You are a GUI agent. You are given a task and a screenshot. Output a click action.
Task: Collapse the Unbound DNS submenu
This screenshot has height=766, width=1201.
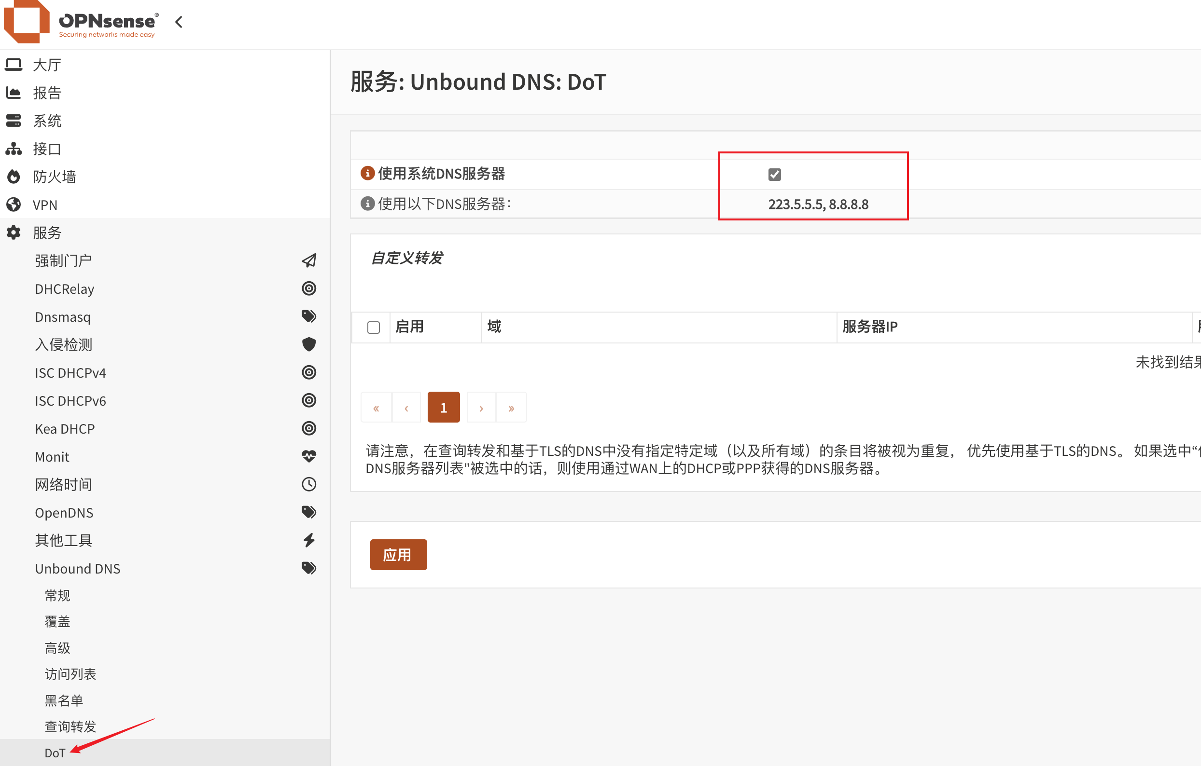77,568
